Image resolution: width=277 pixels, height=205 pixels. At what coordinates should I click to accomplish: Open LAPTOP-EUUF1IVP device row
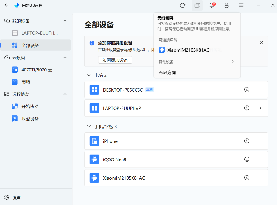[176, 108]
